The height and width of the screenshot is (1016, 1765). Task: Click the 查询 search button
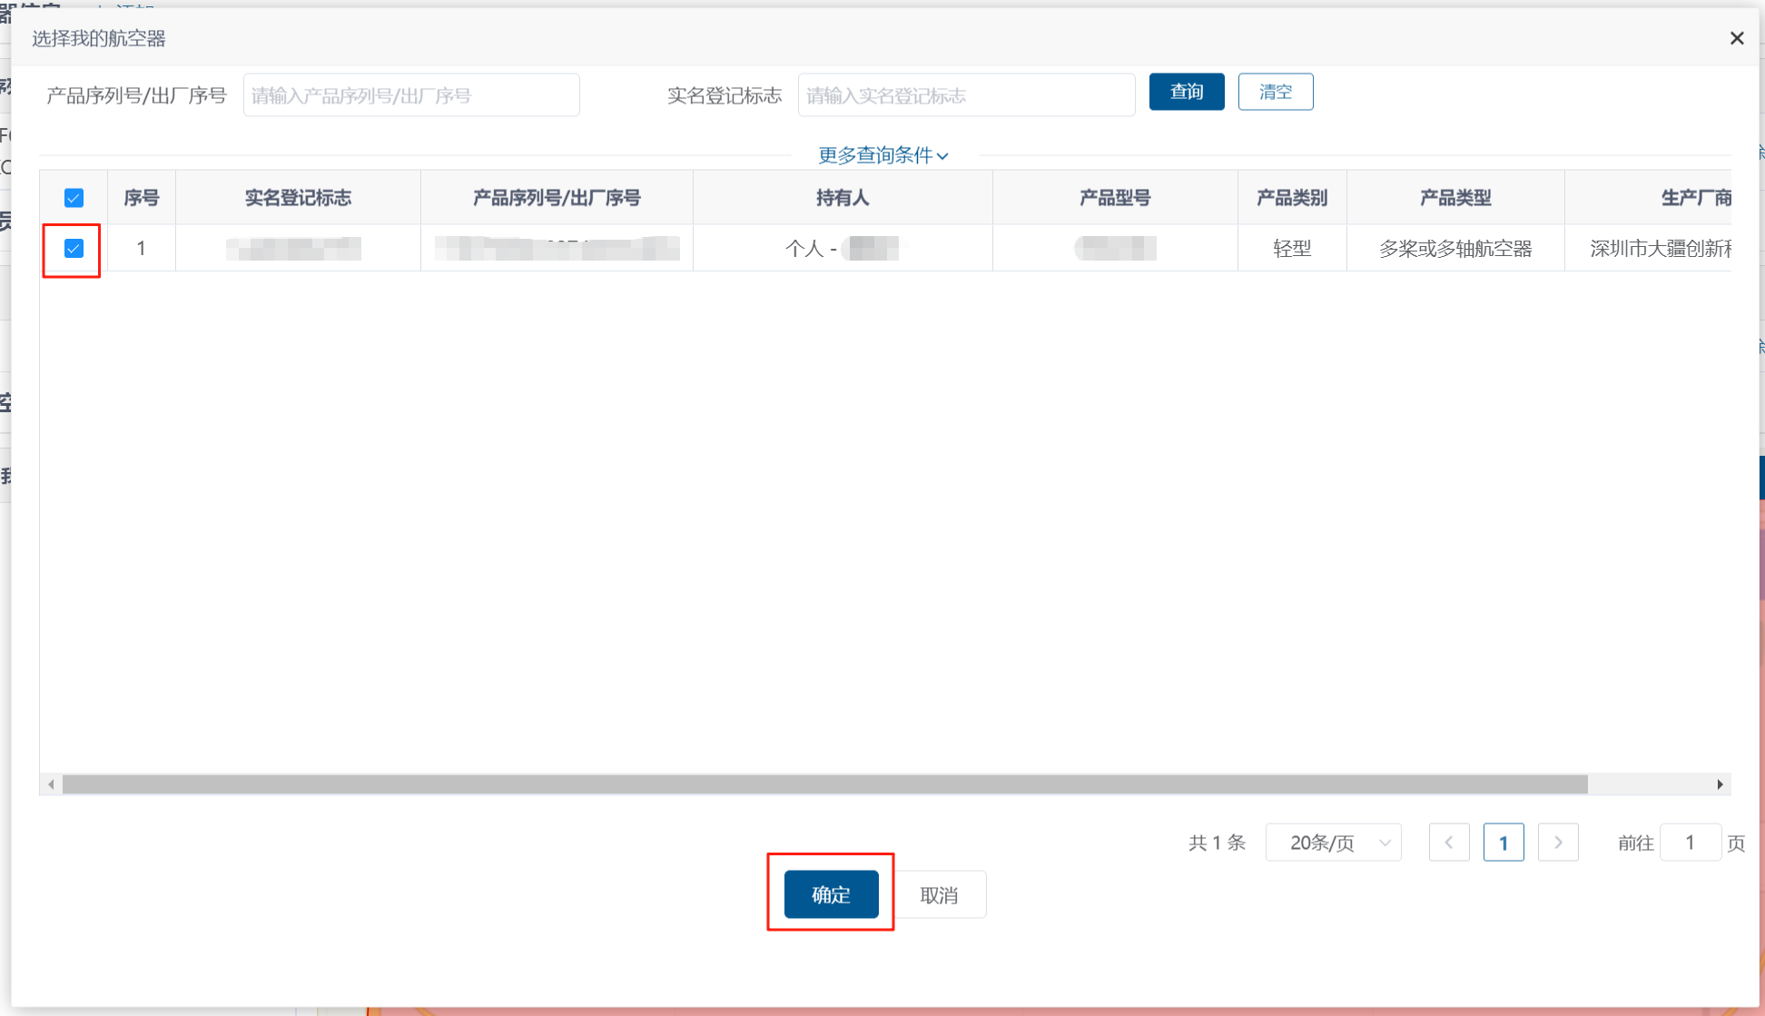click(1186, 92)
